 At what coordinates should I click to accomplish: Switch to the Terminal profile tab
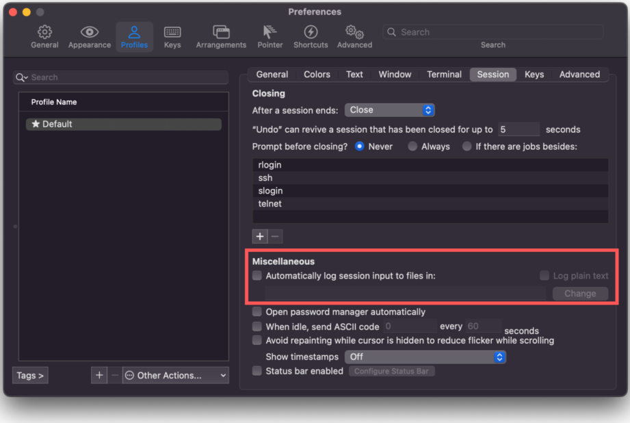(444, 75)
